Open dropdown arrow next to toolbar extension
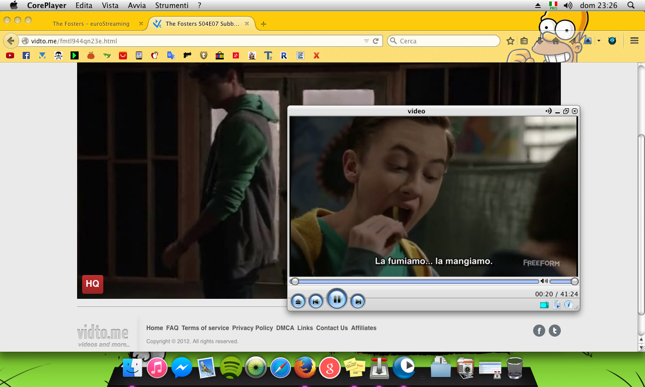Viewport: 645px width, 387px height. 599,41
